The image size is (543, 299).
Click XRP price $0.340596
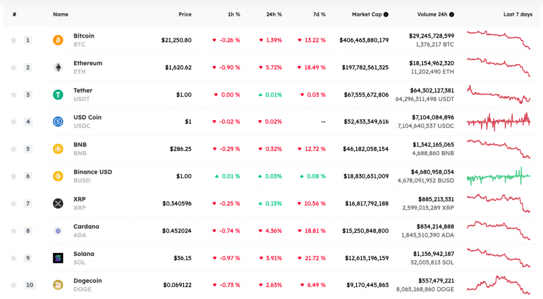[x=177, y=204]
